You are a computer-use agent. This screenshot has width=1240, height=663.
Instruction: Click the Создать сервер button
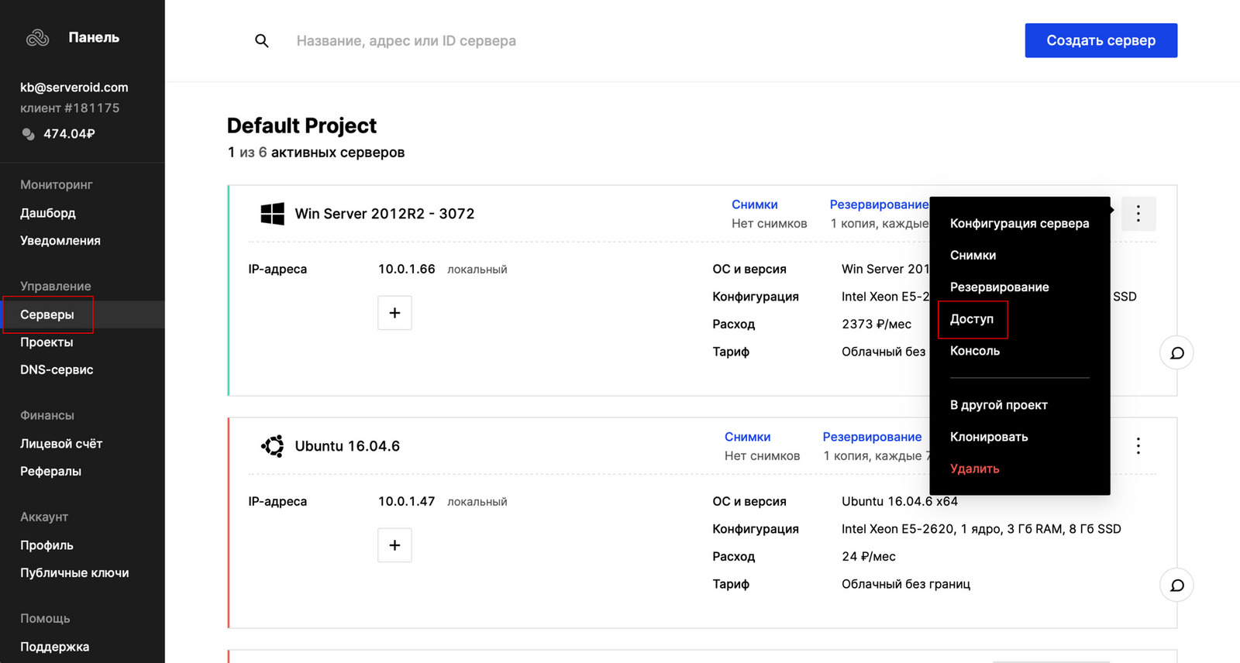1100,40
